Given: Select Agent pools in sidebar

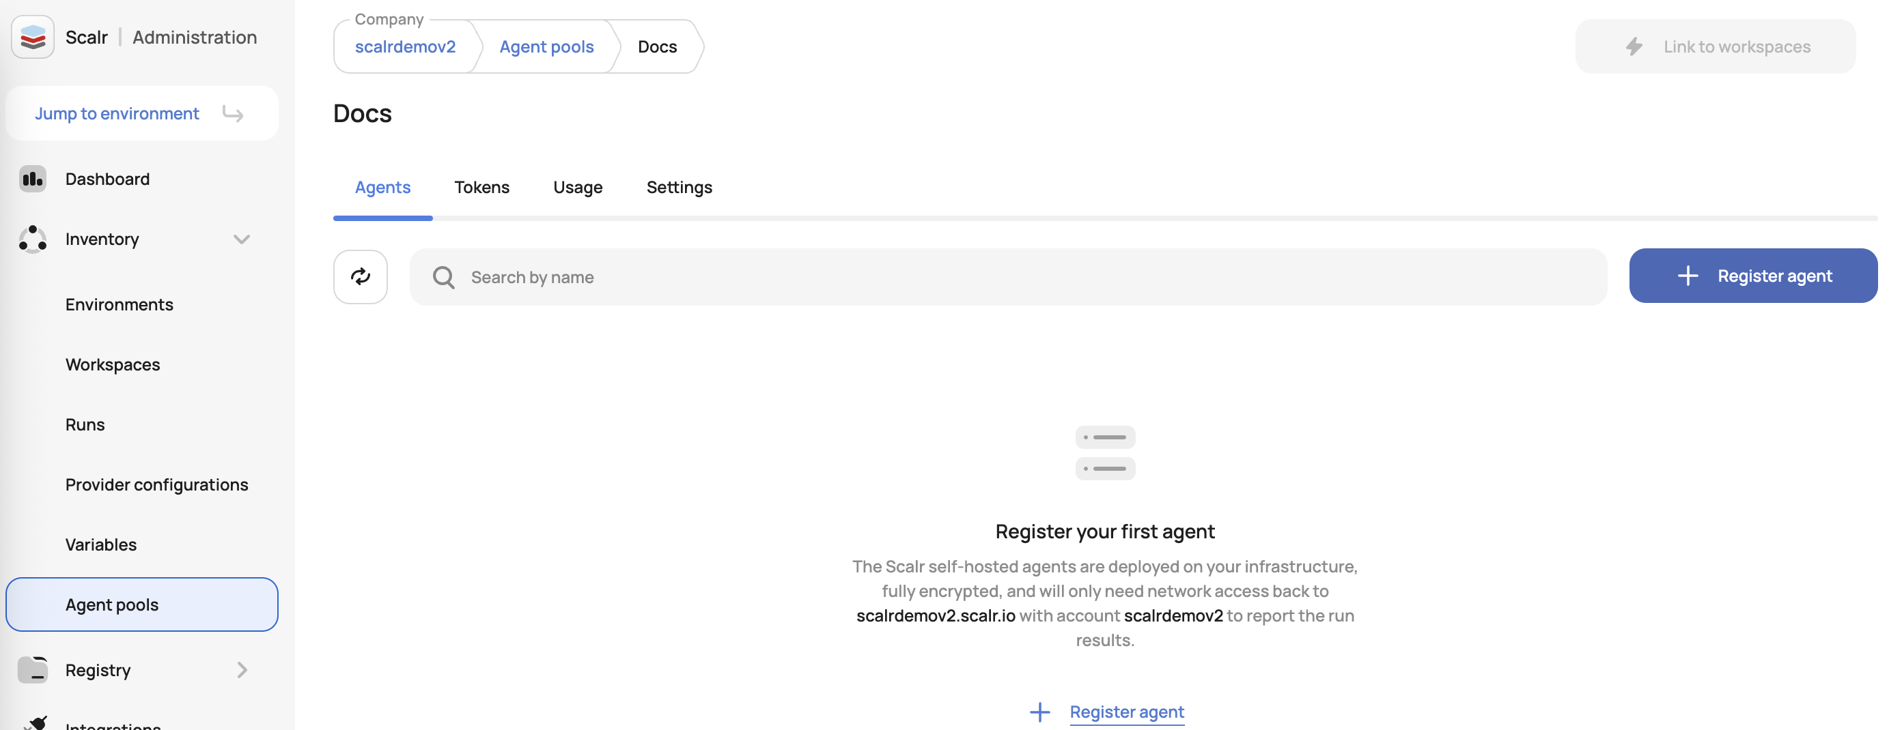Looking at the screenshot, I should coord(141,604).
